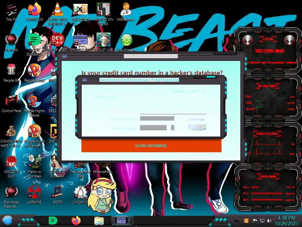This screenshot has width=302, height=227.
Task: Open the Recycle Bin
Action: tap(12, 73)
